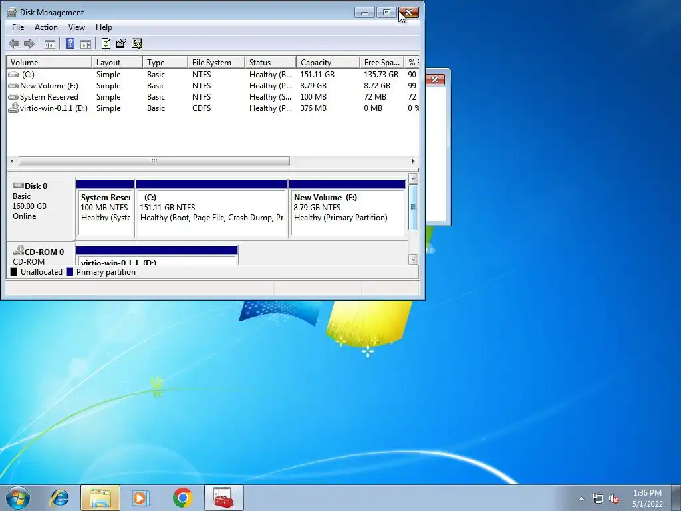Click the disk pane vertical scrollbar thumb
Screen dimensions: 681x511
pos(413,207)
